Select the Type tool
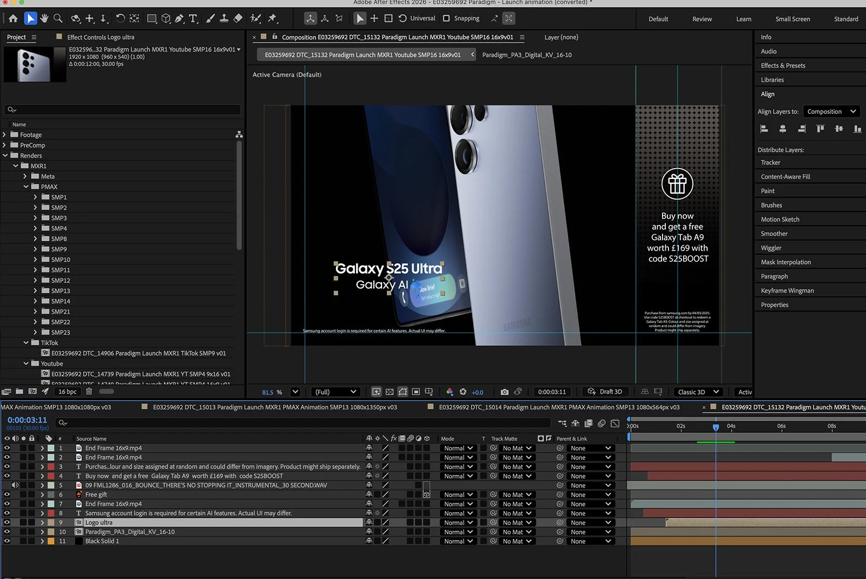 pos(193,18)
